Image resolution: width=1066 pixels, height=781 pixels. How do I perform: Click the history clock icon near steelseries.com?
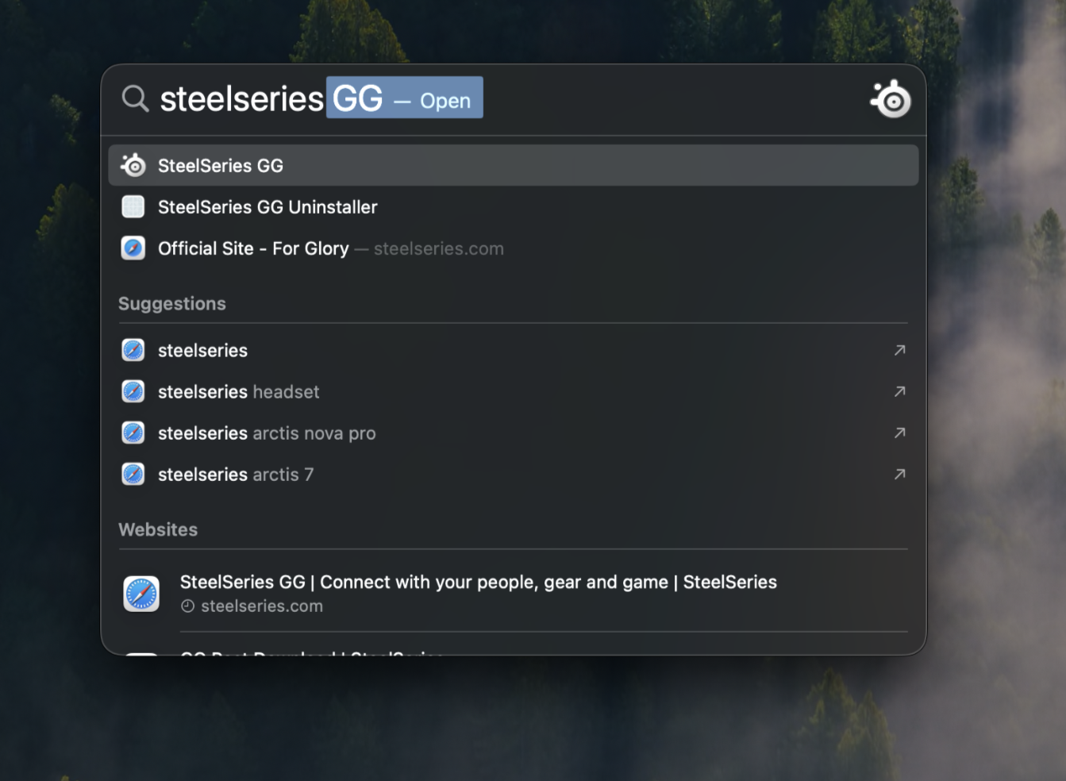click(x=187, y=606)
